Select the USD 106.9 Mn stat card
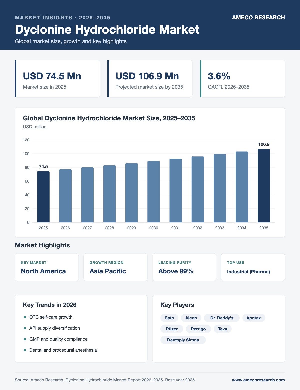300x390 pixels. (x=150, y=79)
